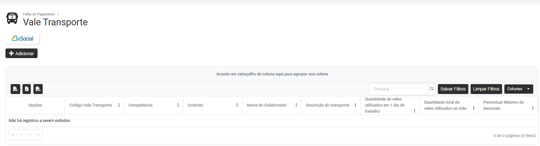Click the bus Vale Transporte icon
Viewport: 540px width, 146px height.
12,18
